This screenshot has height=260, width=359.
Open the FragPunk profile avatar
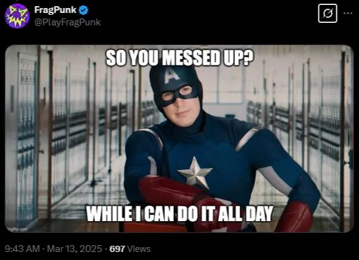[x=17, y=16]
